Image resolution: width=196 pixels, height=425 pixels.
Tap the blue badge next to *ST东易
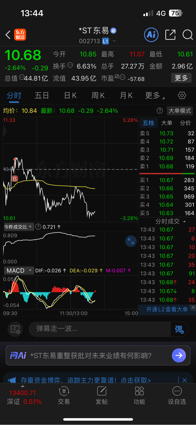point(113,31)
